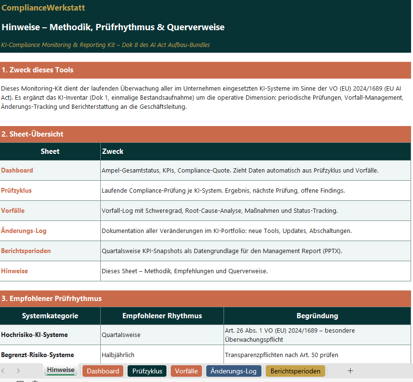The height and width of the screenshot is (382, 413).
Task: Select the Quartalsweise cell under Empfohlener Rhythmus
Action: (121, 335)
